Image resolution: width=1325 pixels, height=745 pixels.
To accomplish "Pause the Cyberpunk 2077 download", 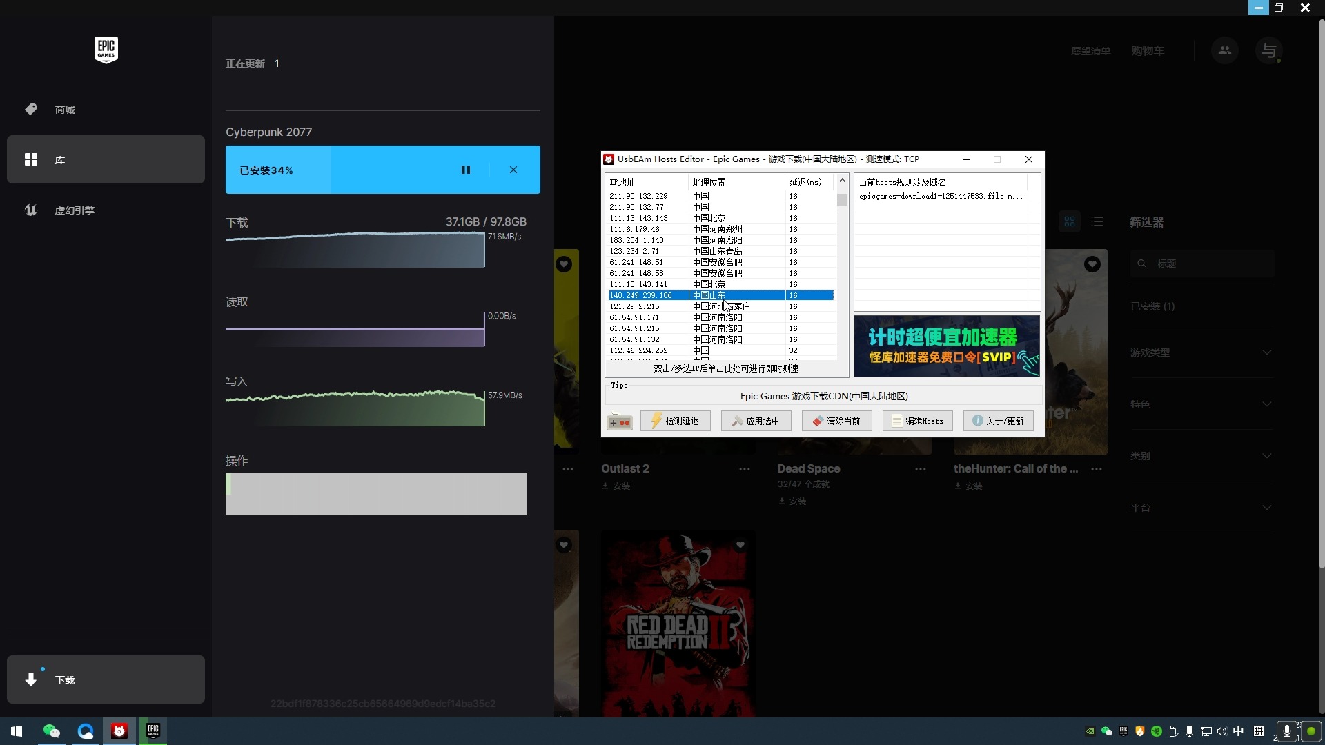I will click(466, 170).
